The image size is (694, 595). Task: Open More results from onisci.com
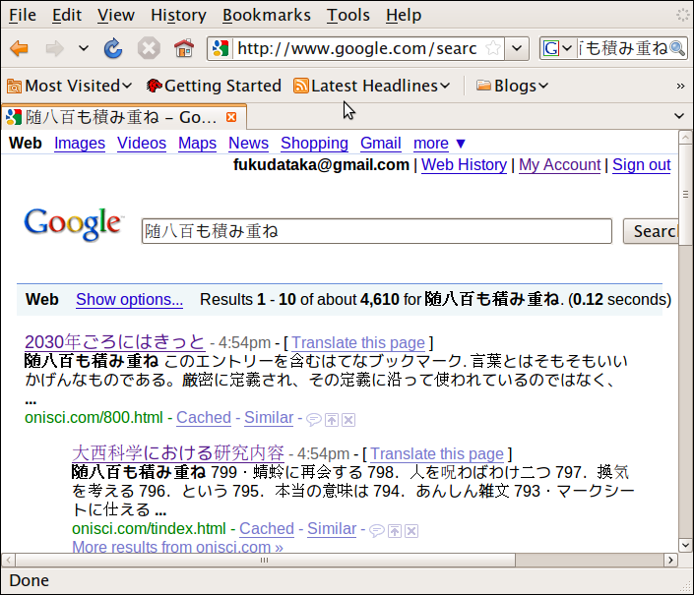pyautogui.click(x=177, y=547)
